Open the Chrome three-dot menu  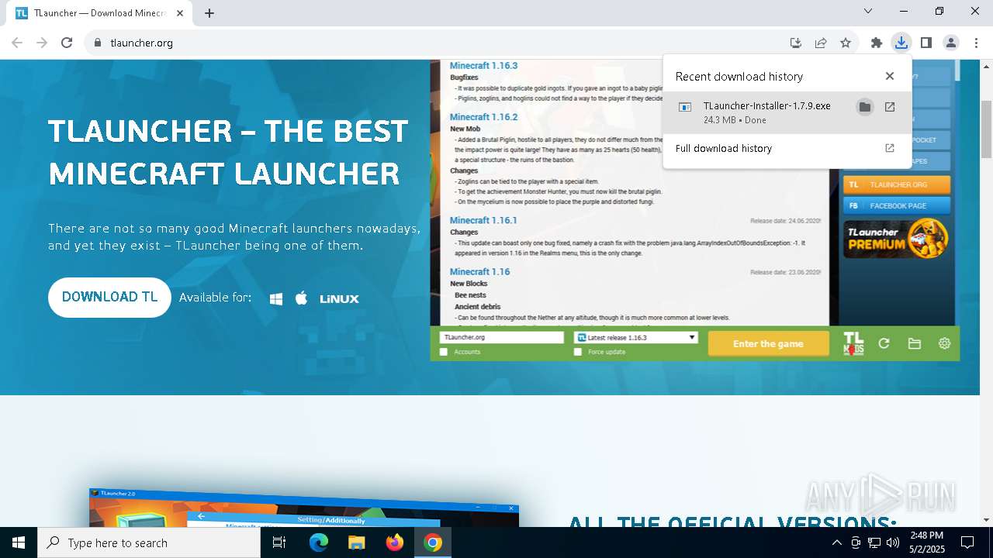(976, 43)
